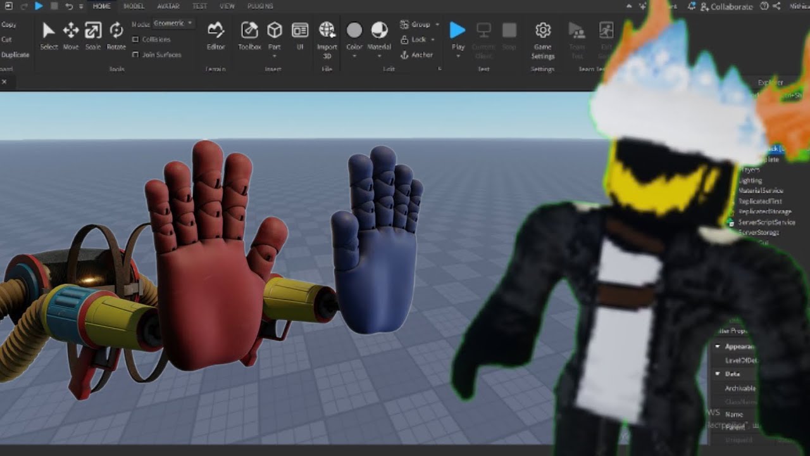Open the Edit group dialog launcher

point(440,68)
